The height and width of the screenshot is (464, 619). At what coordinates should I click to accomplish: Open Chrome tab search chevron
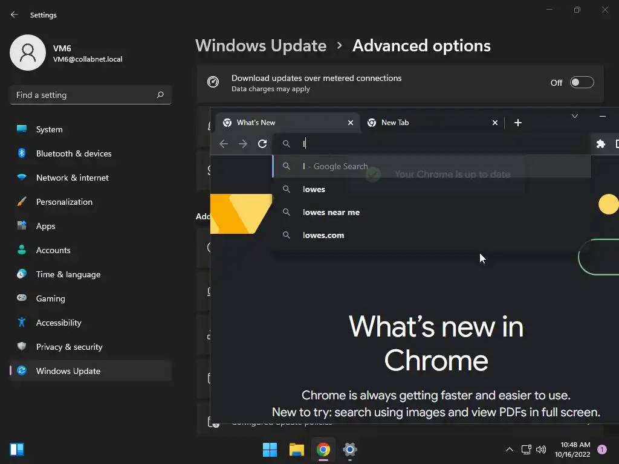pos(575,116)
